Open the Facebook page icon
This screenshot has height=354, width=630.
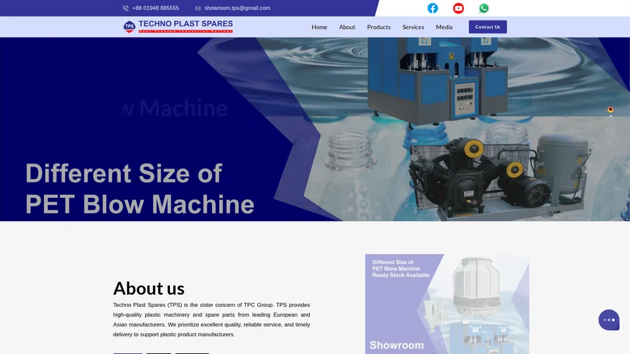[432, 8]
